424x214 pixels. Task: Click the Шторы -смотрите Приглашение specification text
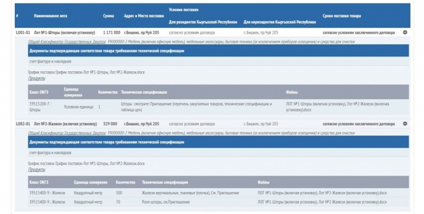[x=197, y=107]
